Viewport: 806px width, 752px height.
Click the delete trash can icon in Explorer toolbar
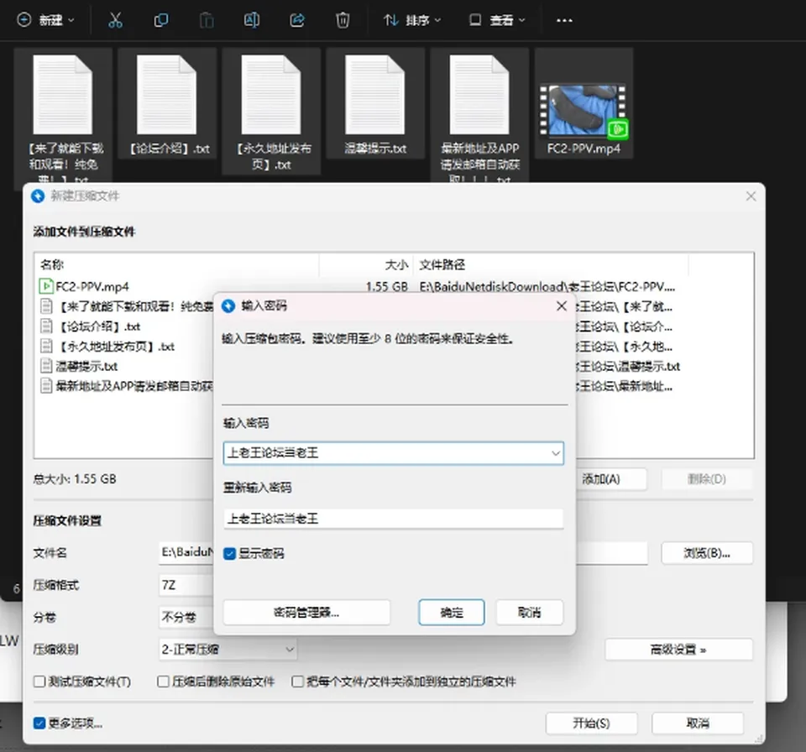coord(343,20)
